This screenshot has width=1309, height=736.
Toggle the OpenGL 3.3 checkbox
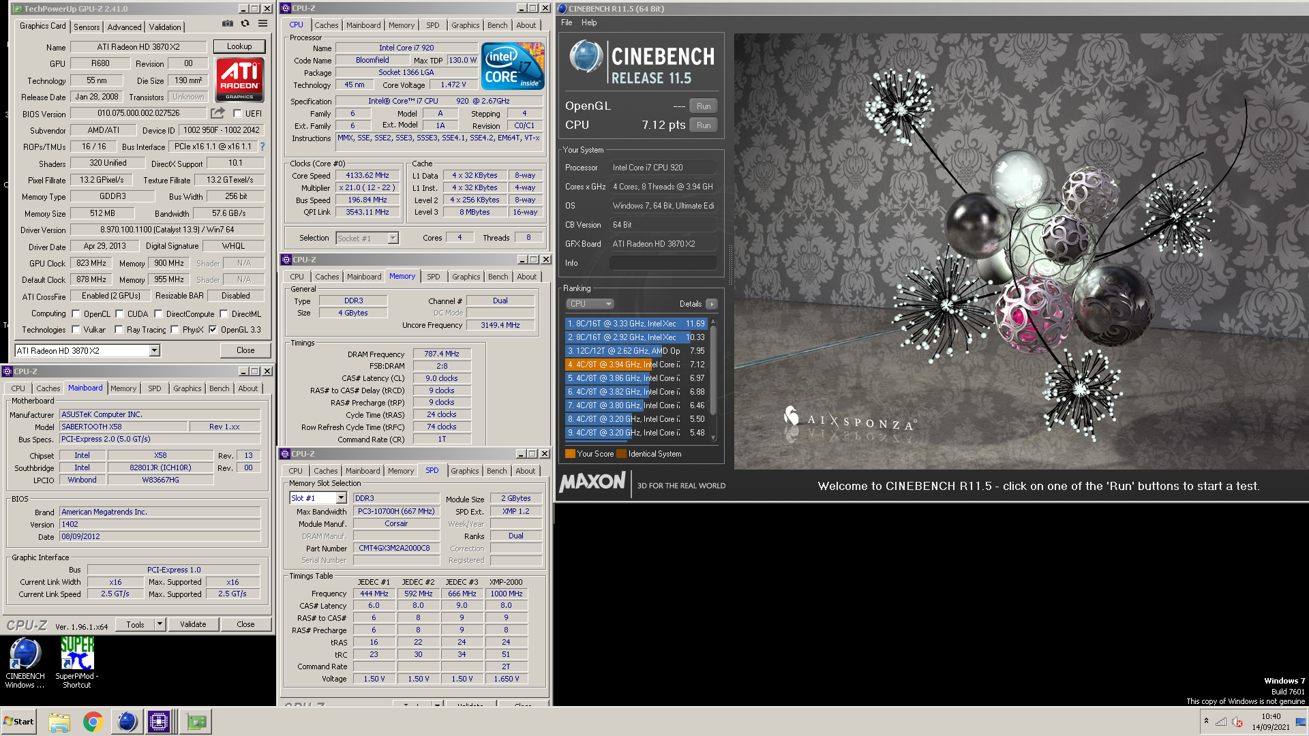(x=213, y=330)
